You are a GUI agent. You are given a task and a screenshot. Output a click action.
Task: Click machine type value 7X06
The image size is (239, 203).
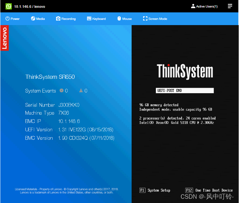[x=64, y=113]
